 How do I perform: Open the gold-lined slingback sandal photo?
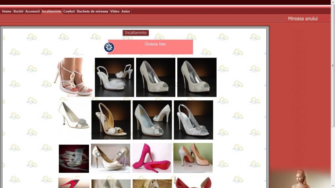click(111, 120)
